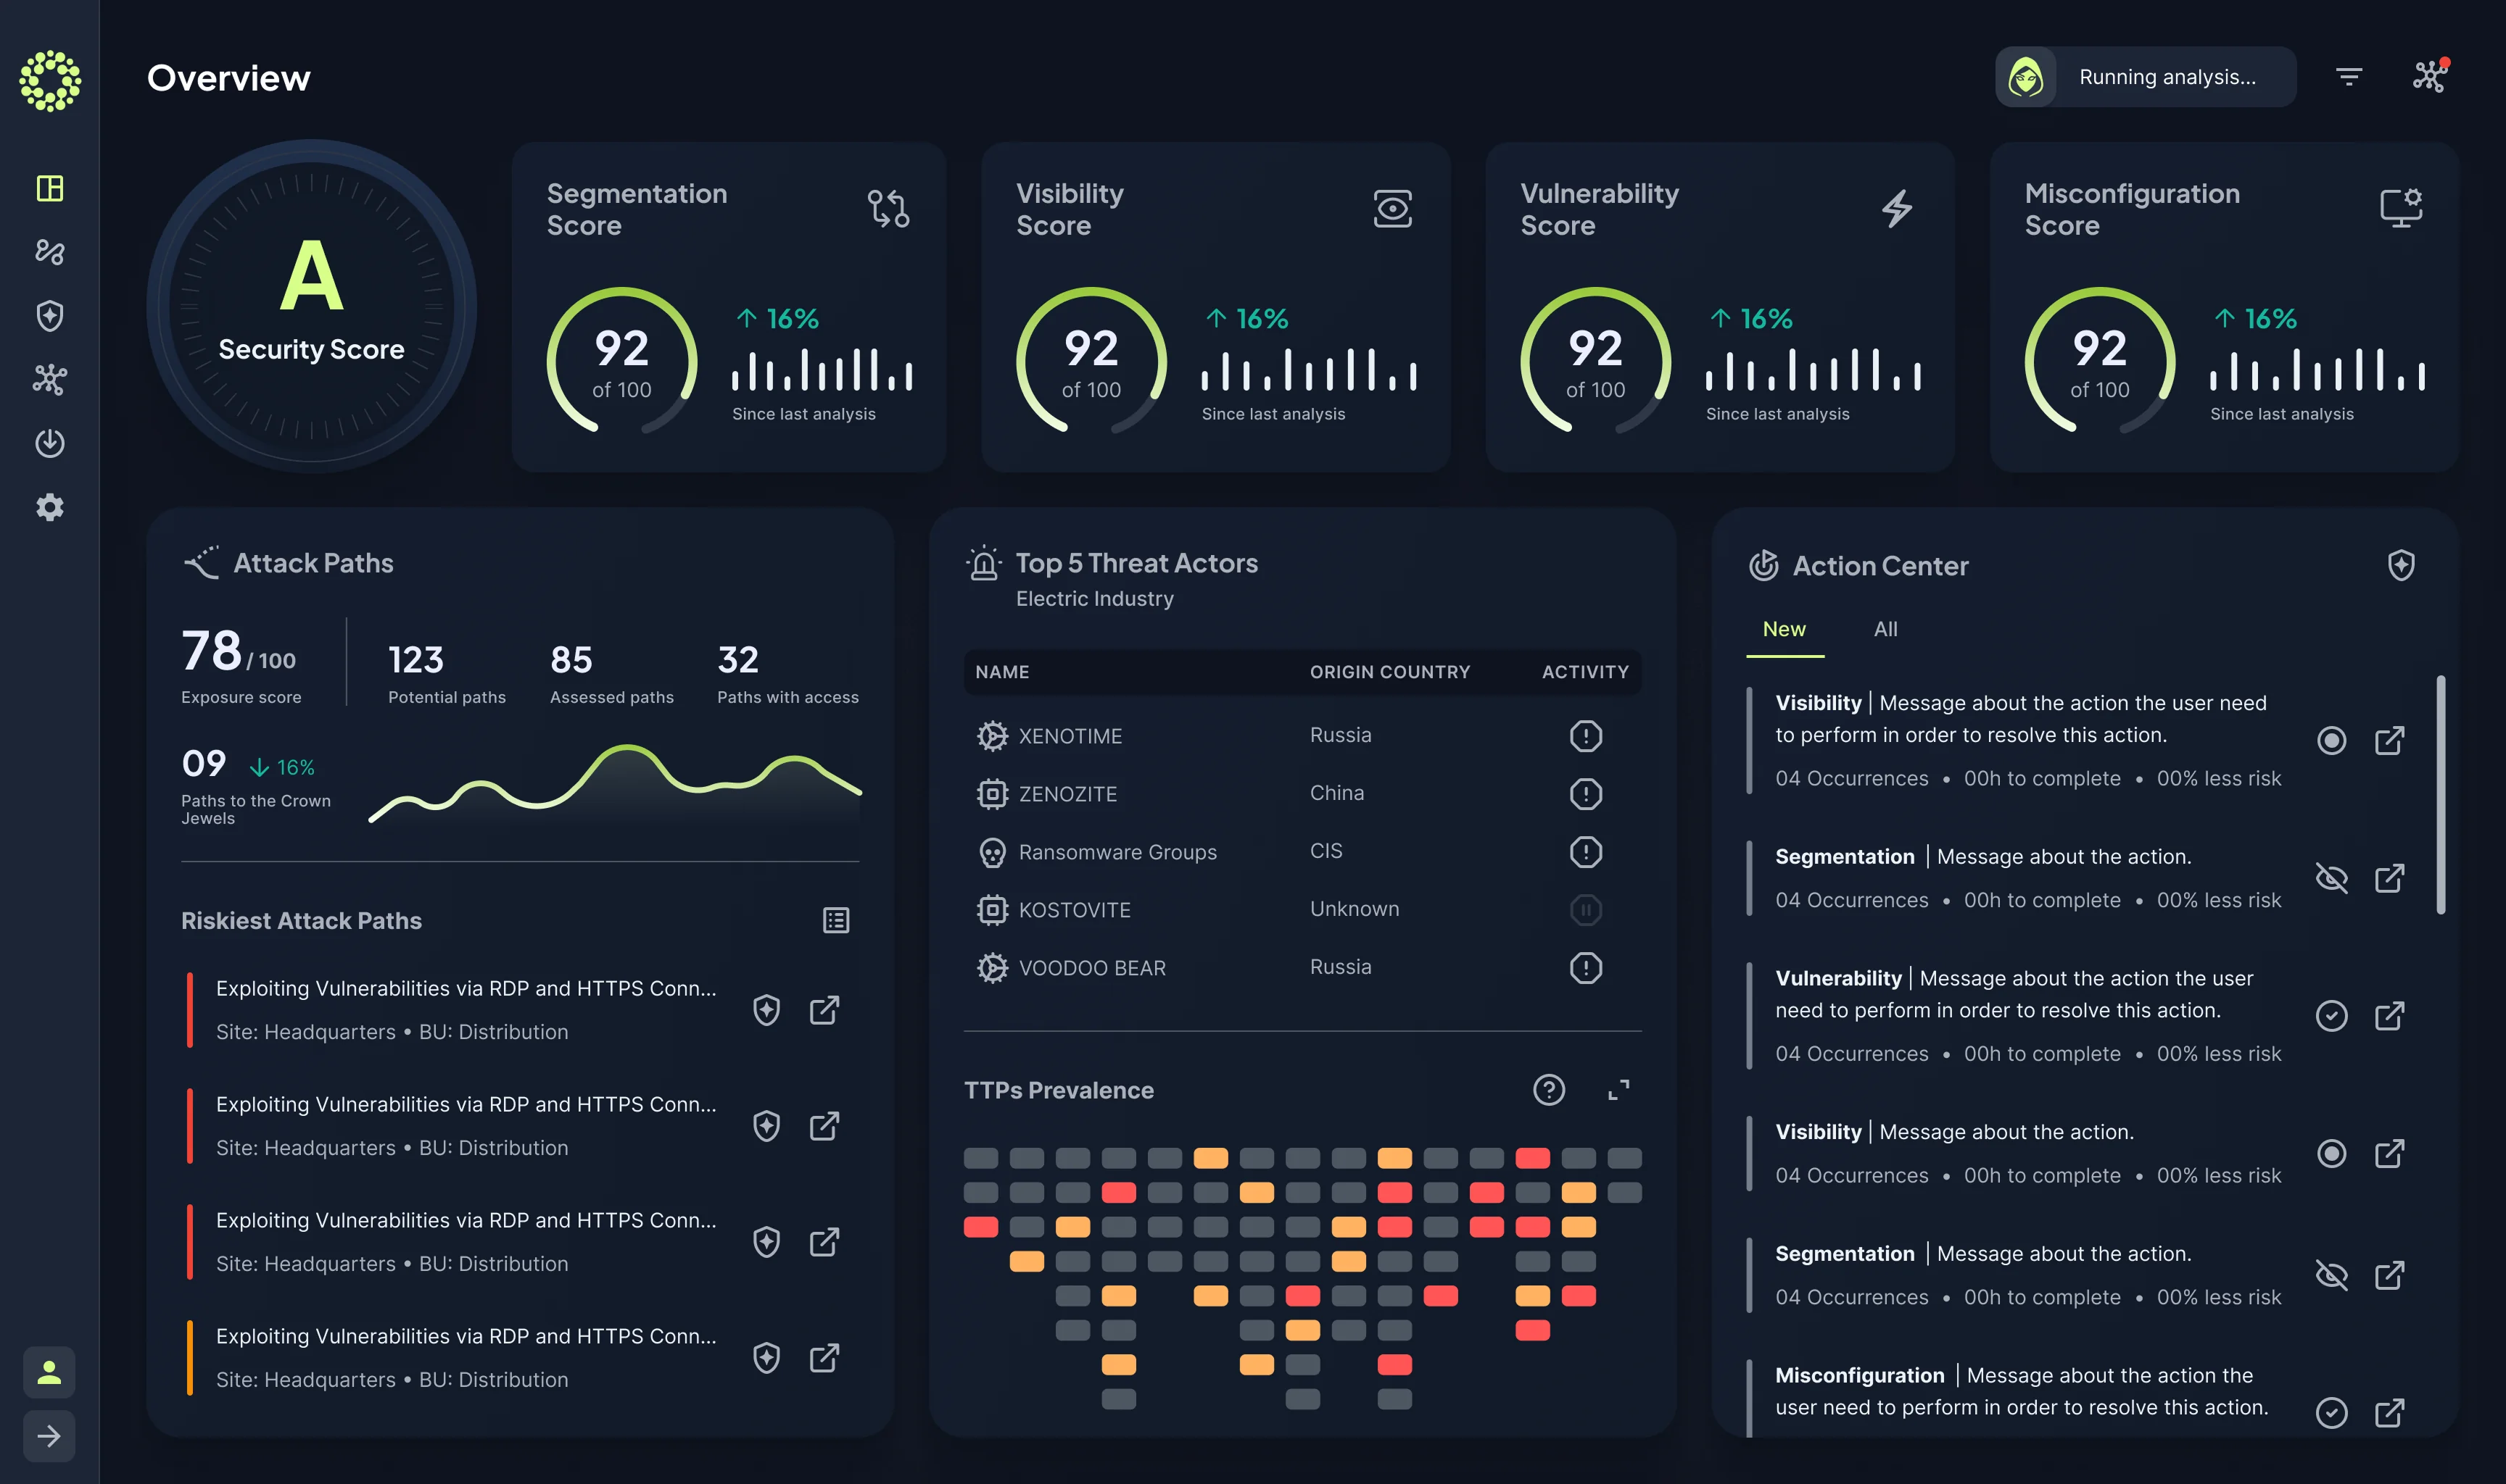2506x1484 pixels.
Task: Click the Visibility Score eye icon
Action: (1392, 208)
